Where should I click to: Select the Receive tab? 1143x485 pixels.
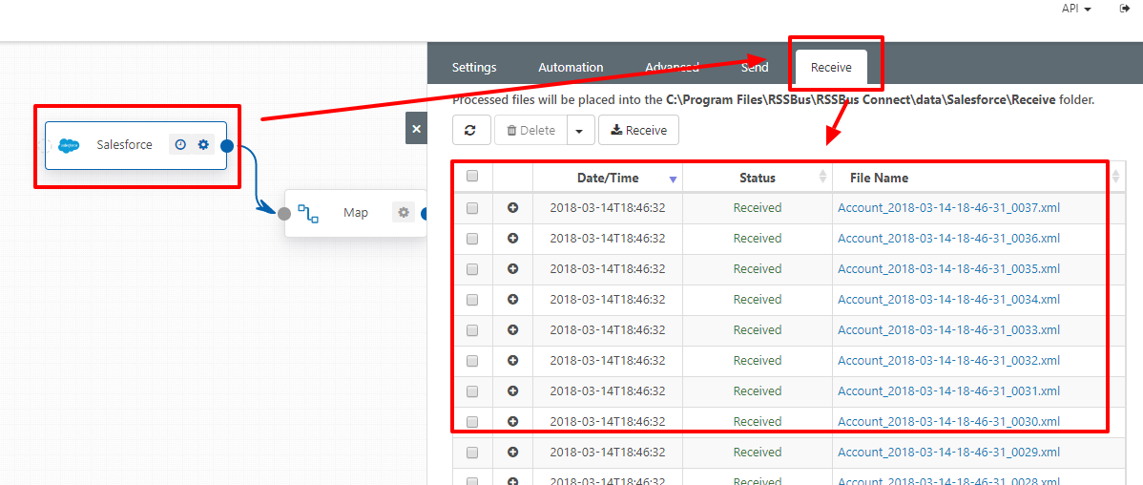click(831, 67)
